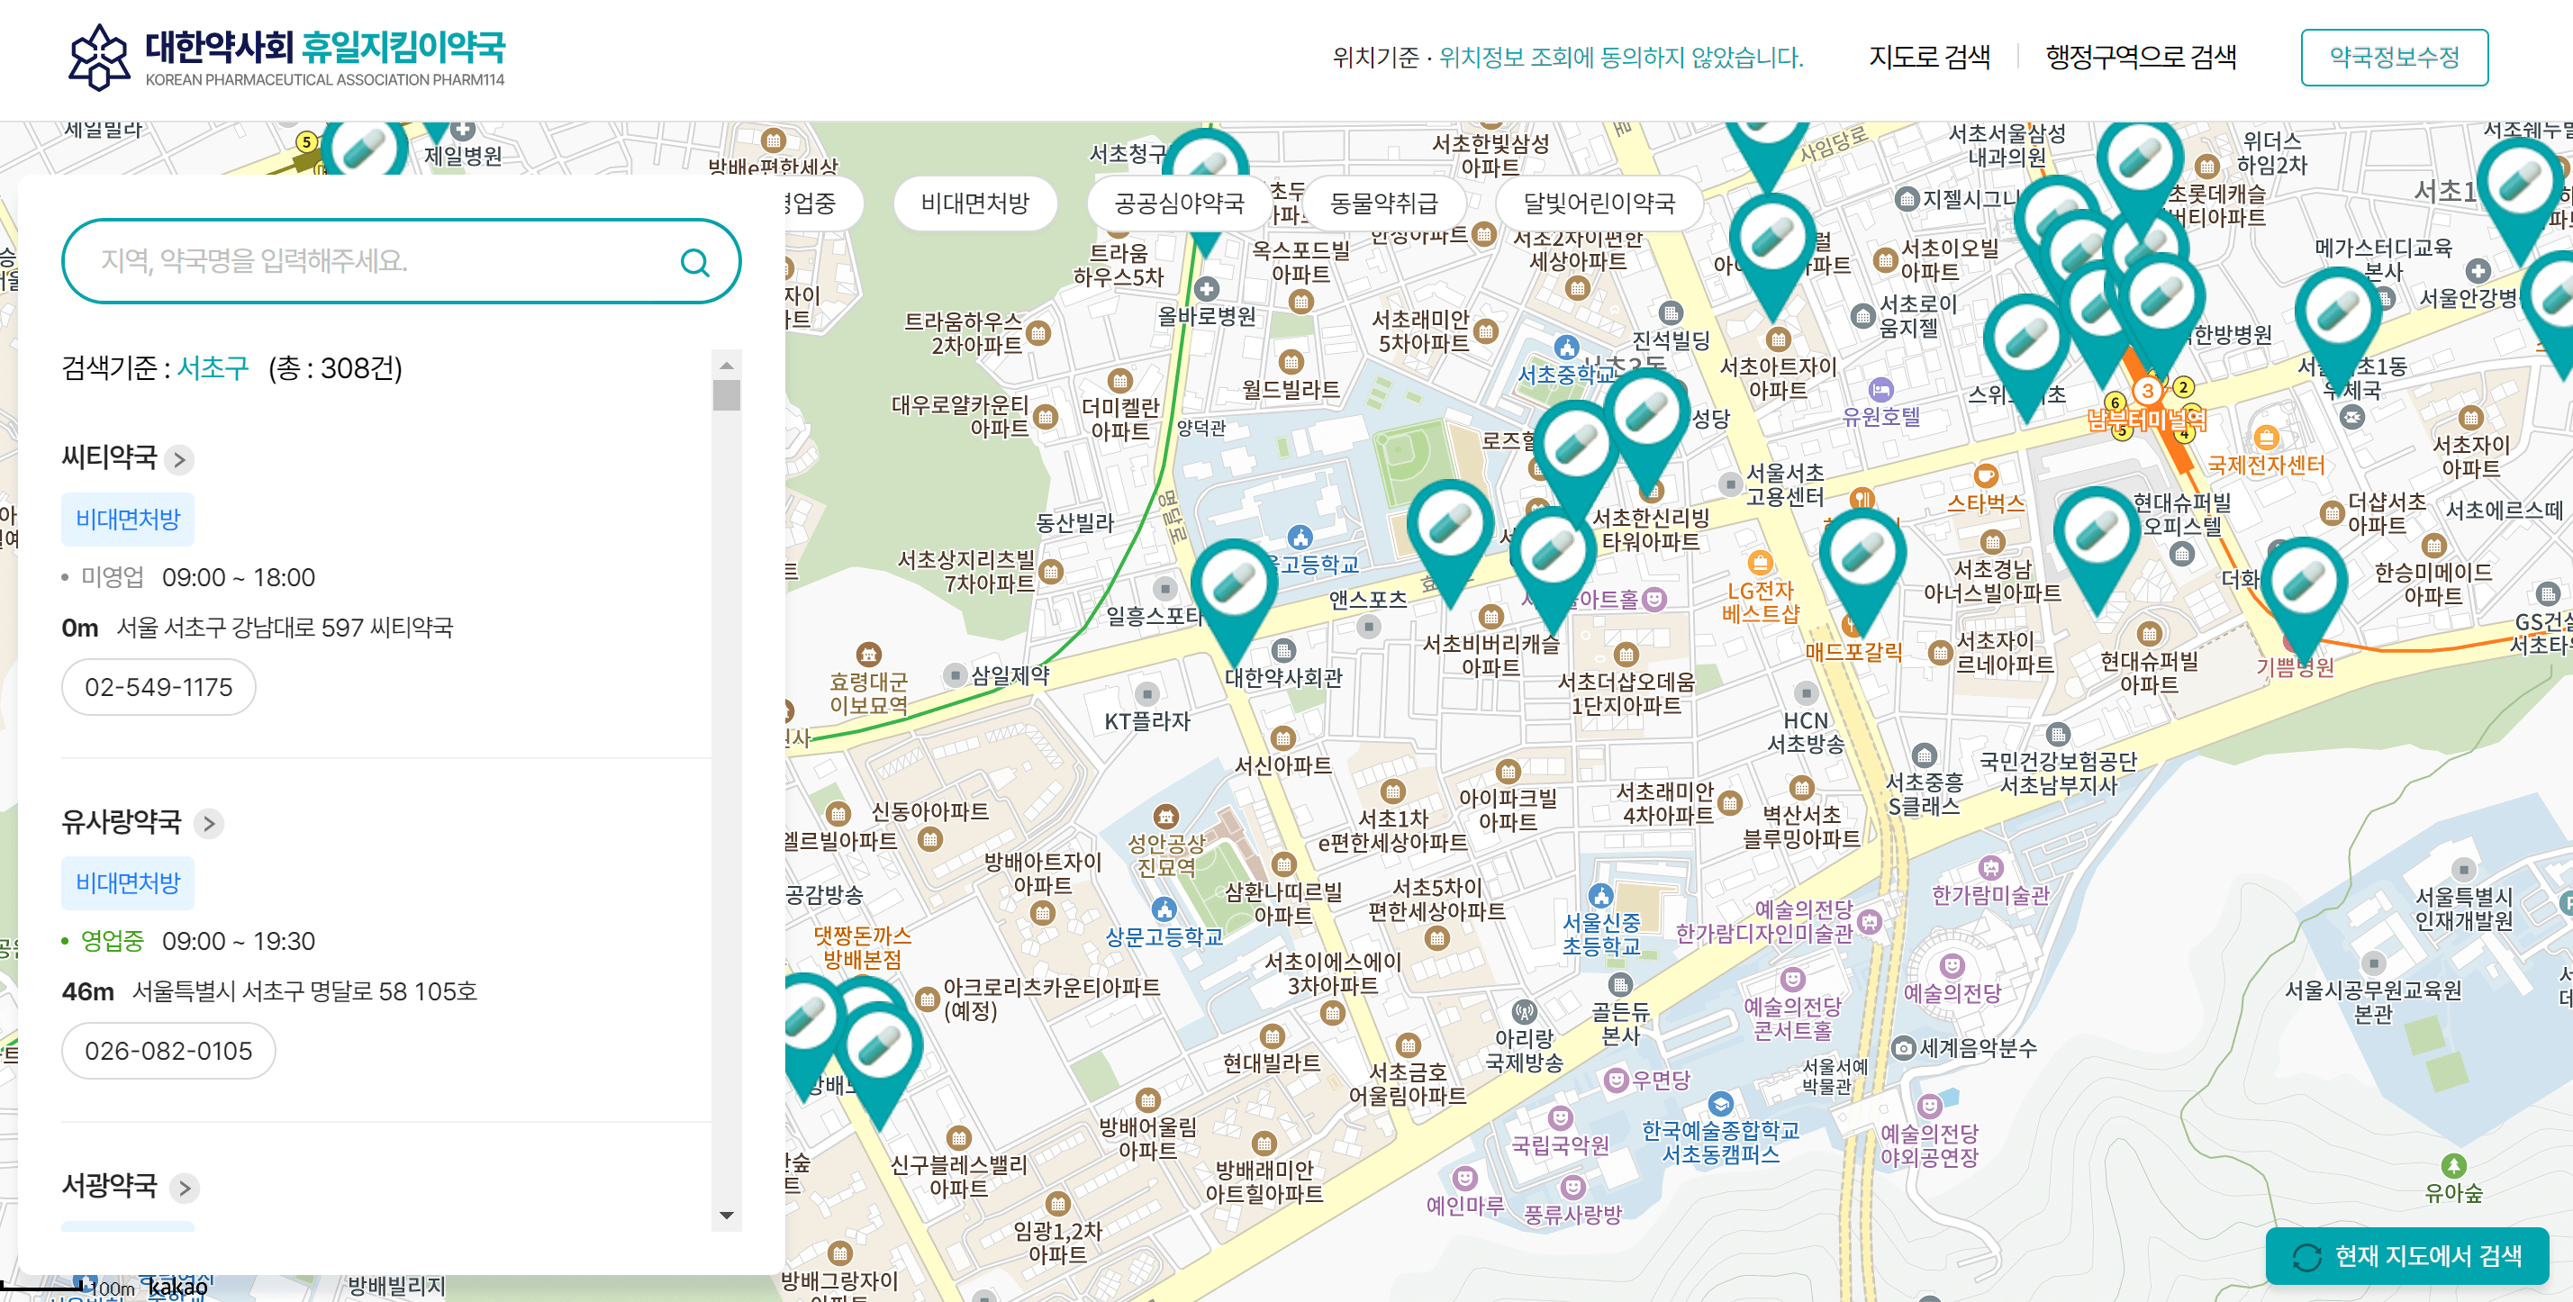Open 지도로 검색 menu

(1929, 57)
